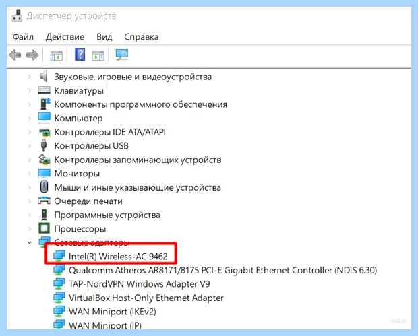Select TAP-NordVPN Windows Adapter V9
The width and height of the screenshot is (418, 336).
(x=139, y=284)
